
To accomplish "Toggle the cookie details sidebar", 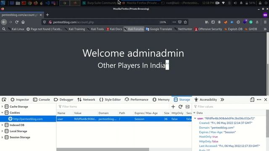I will click(x=187, y=107).
